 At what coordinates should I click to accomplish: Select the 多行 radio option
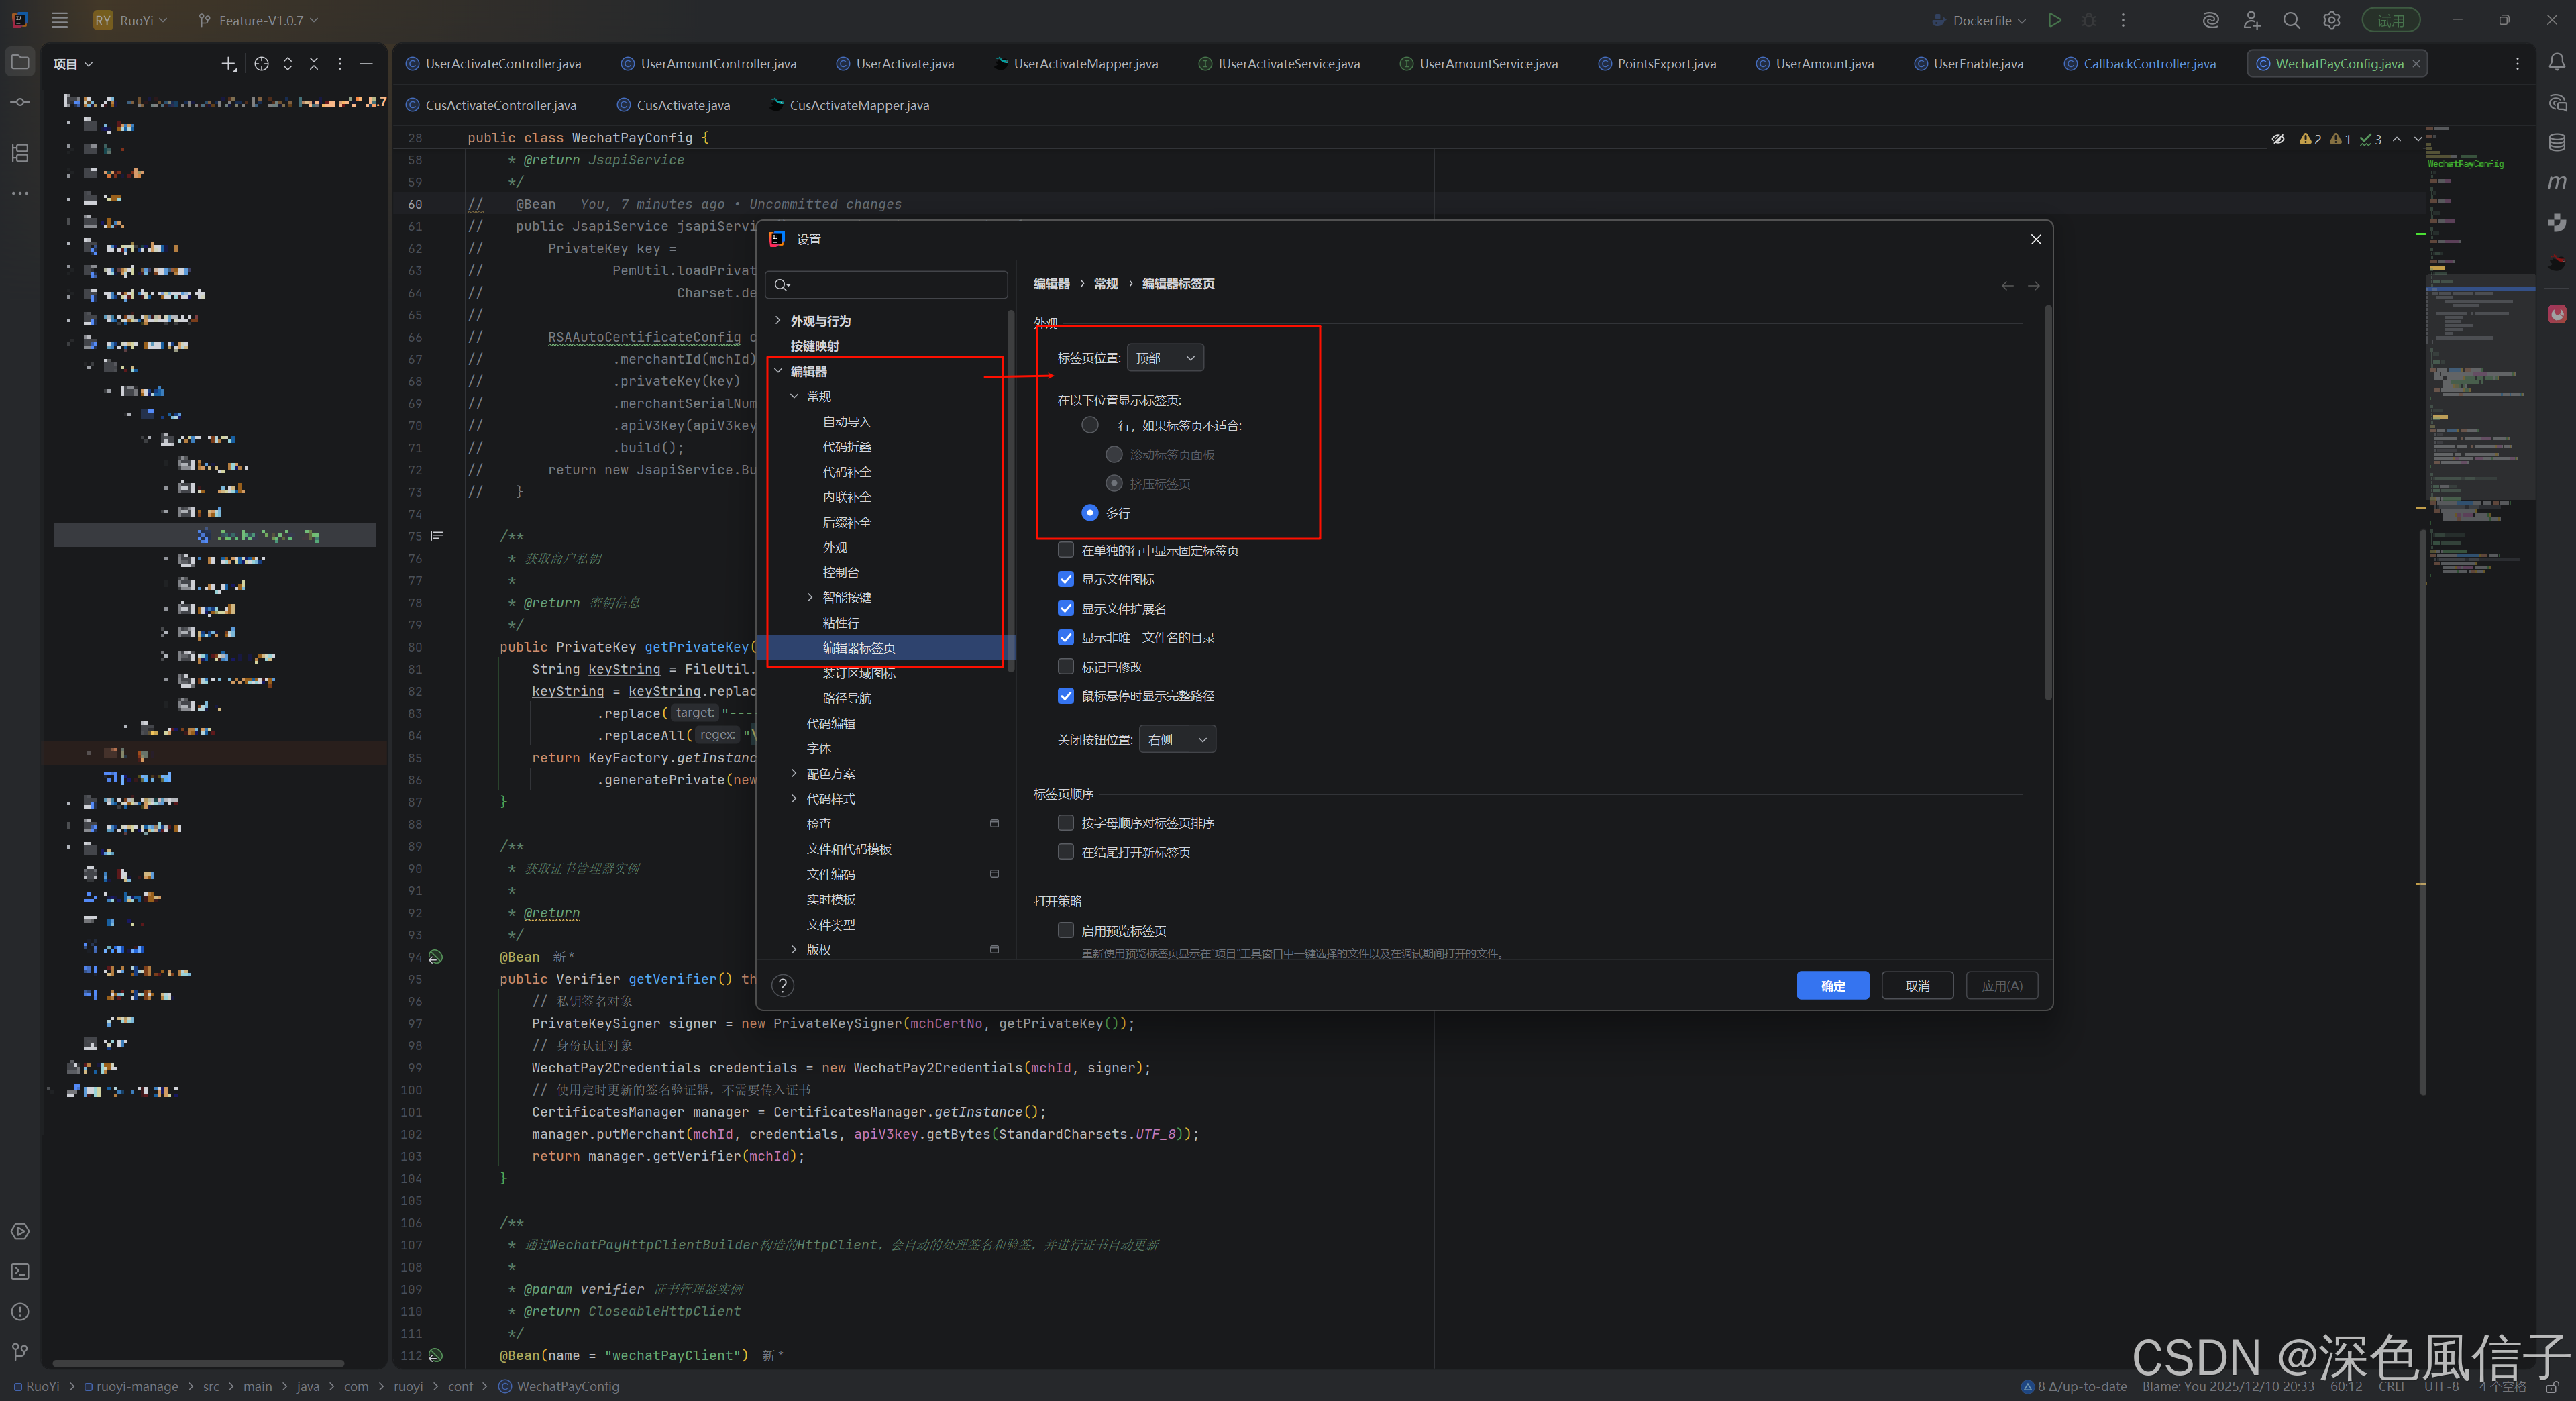click(1090, 512)
